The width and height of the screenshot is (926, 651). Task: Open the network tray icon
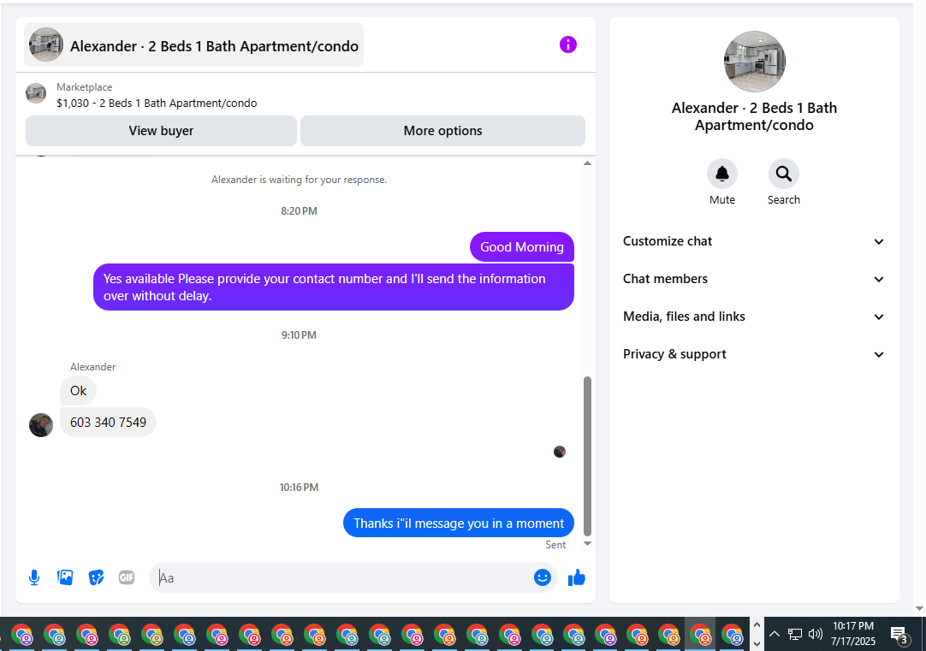[x=795, y=635]
